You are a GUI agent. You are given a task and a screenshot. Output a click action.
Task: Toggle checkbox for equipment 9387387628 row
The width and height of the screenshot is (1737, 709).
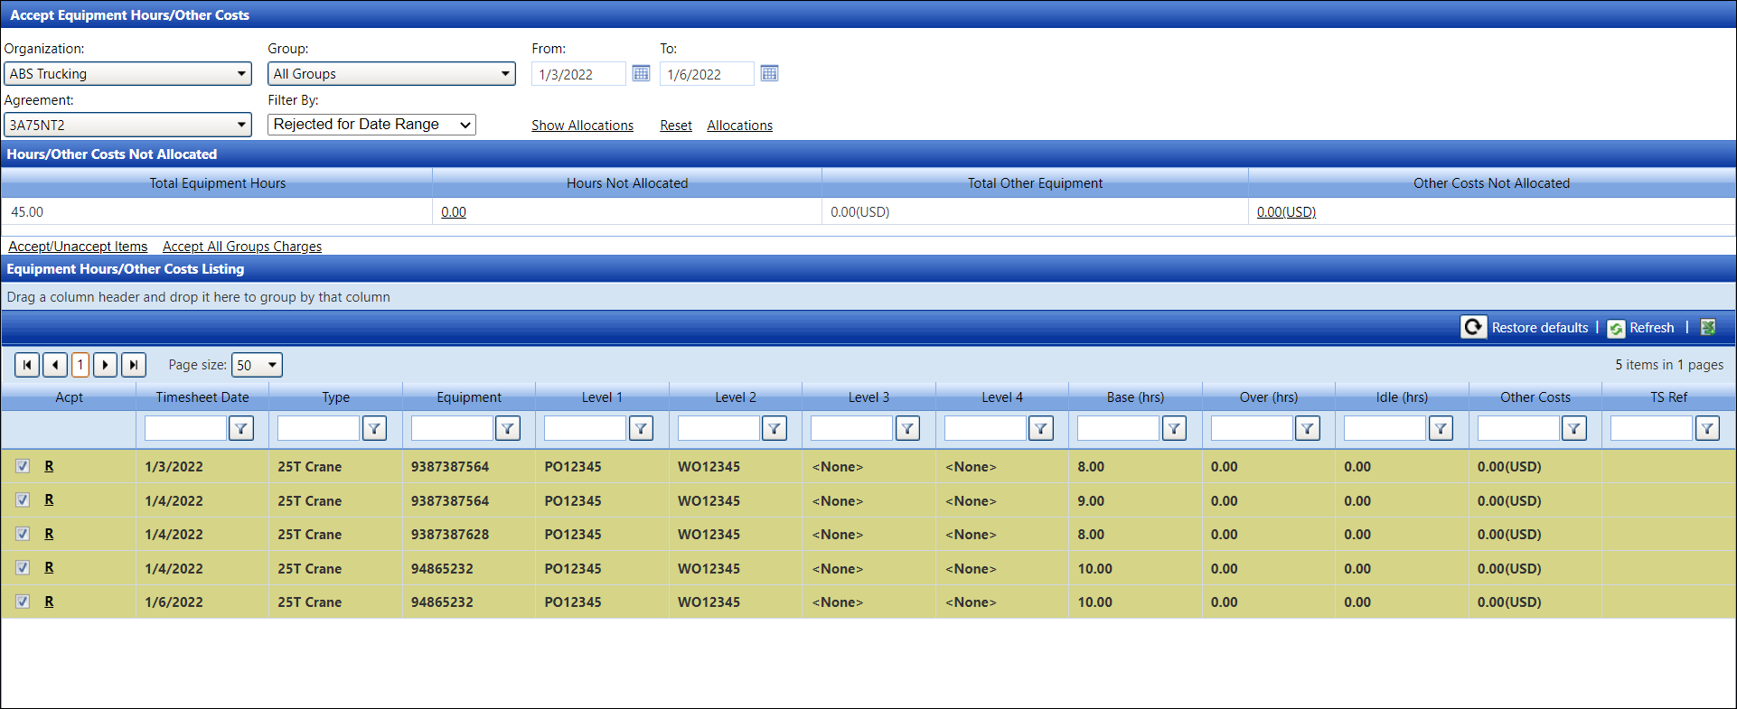23,534
